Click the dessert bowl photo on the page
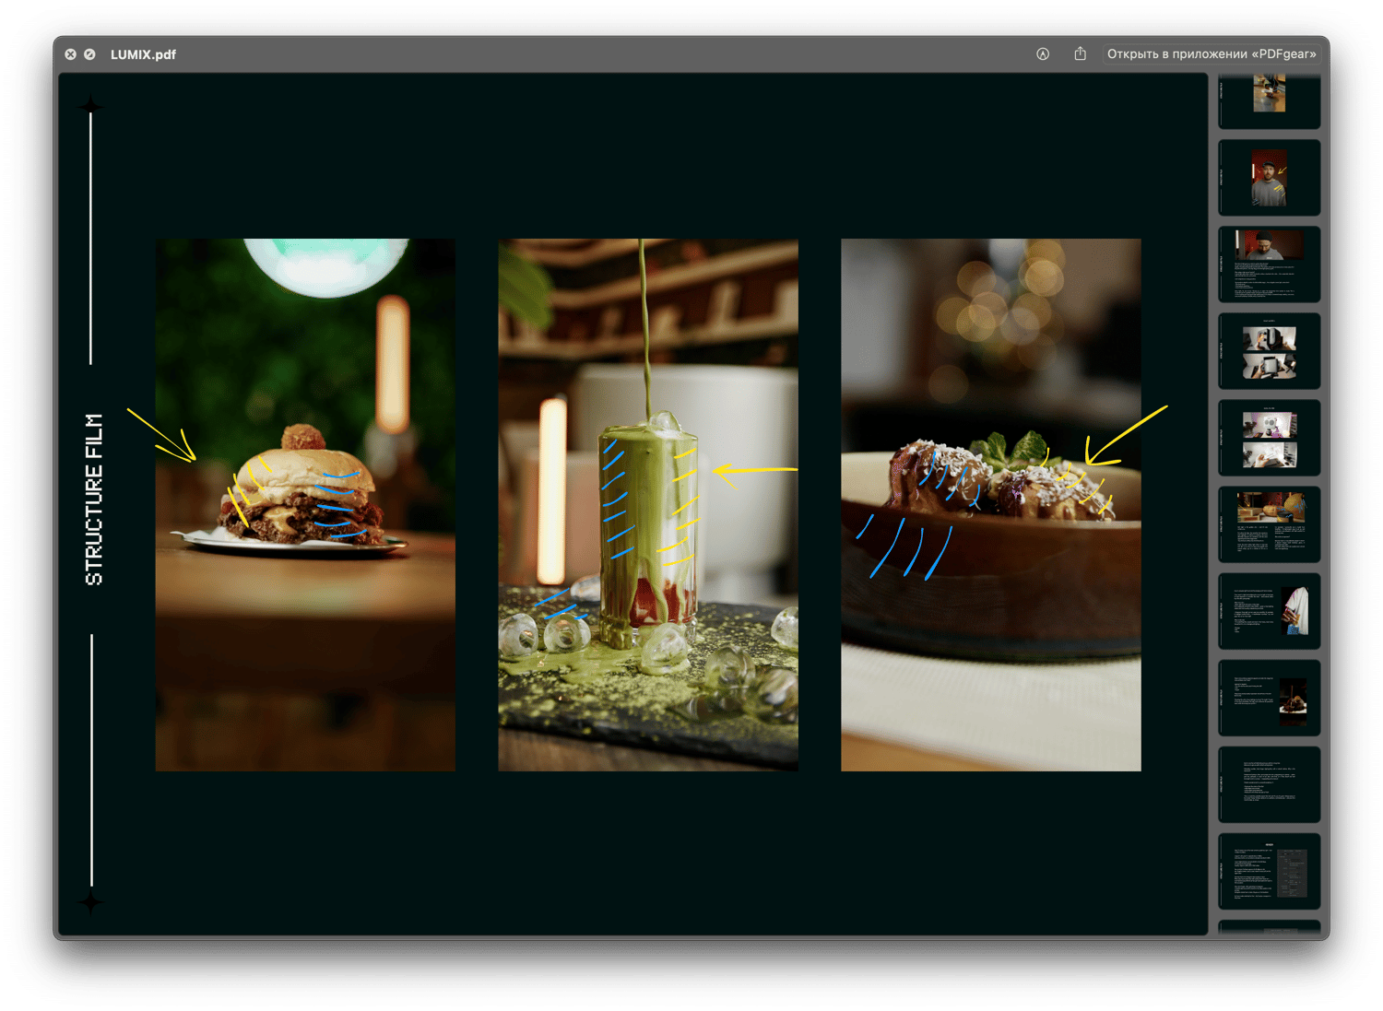This screenshot has width=1383, height=1011. [x=991, y=505]
